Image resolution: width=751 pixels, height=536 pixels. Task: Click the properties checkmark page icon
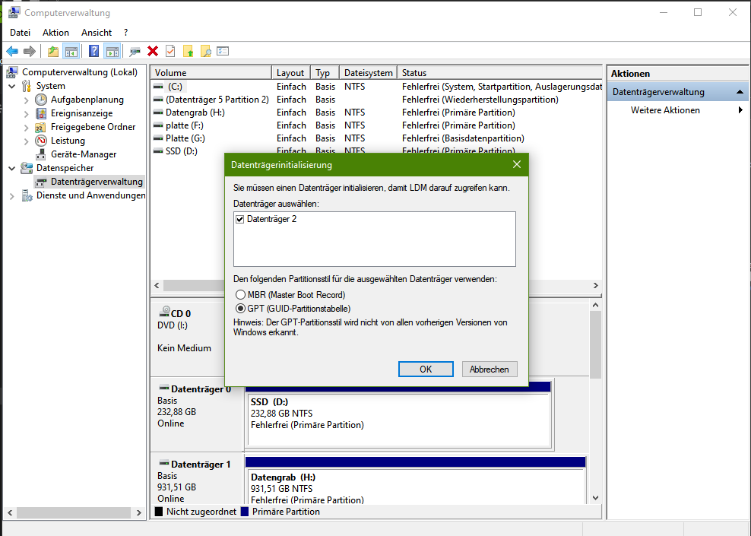[170, 51]
